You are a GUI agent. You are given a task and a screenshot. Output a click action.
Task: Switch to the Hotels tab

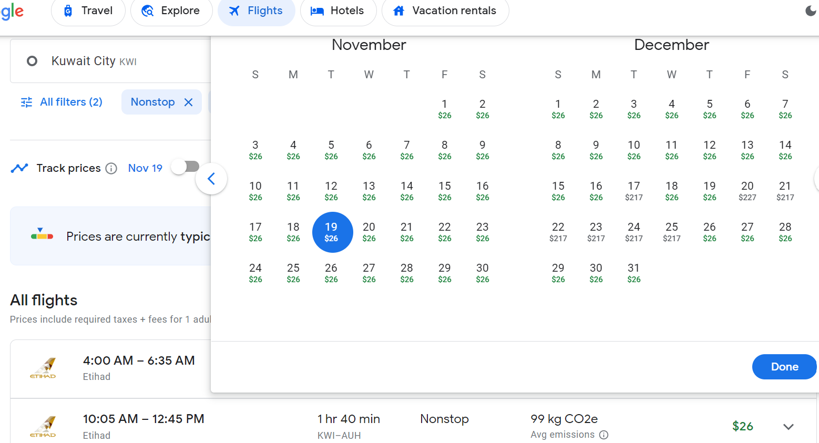338,11
